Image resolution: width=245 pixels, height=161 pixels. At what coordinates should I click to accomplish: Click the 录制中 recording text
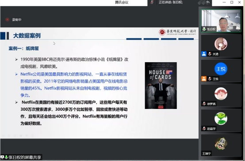tap(17, 20)
